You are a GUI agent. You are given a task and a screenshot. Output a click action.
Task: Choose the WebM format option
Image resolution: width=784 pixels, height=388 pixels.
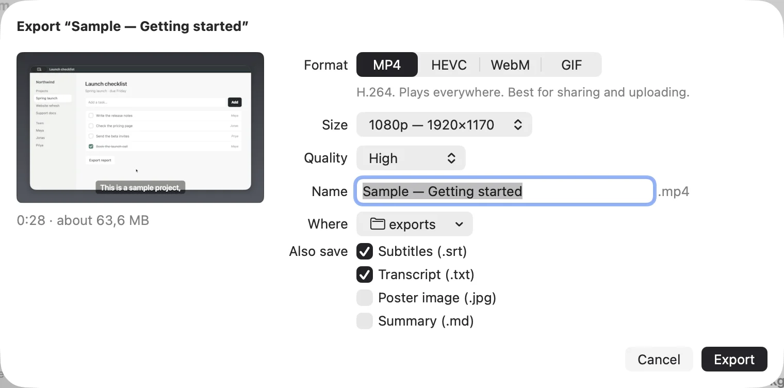510,65
